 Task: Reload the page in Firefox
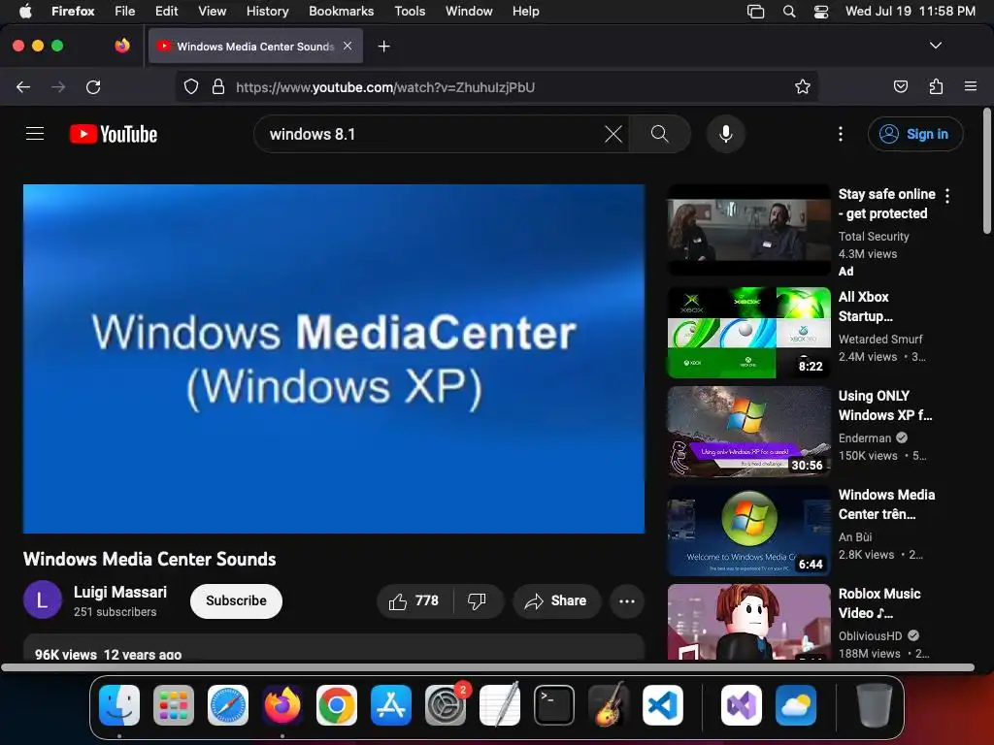pyautogui.click(x=93, y=86)
